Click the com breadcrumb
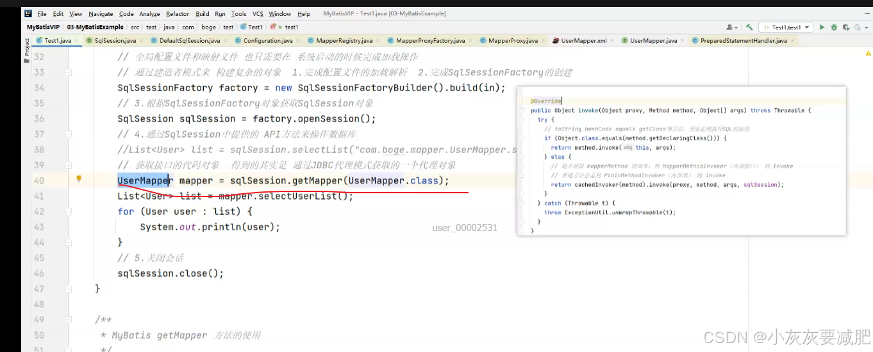 188,28
